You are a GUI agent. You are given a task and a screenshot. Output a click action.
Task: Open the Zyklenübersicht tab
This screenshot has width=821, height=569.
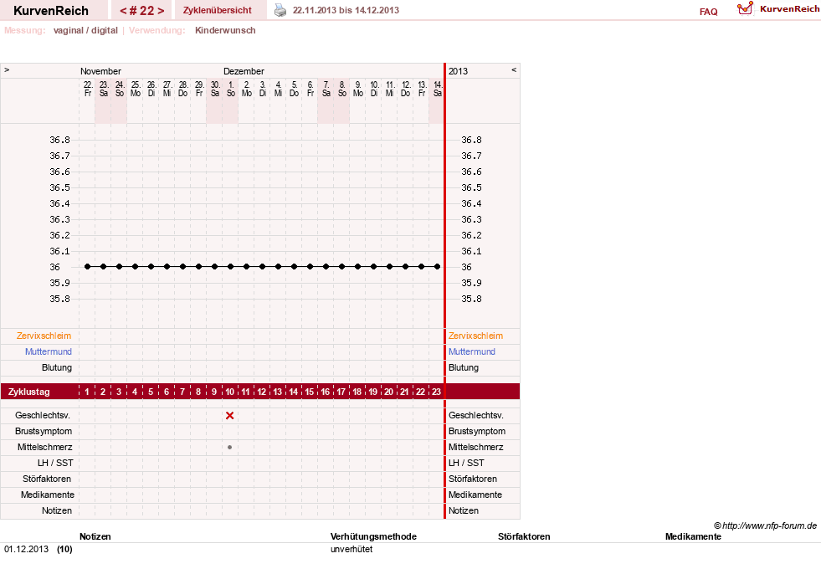point(218,10)
